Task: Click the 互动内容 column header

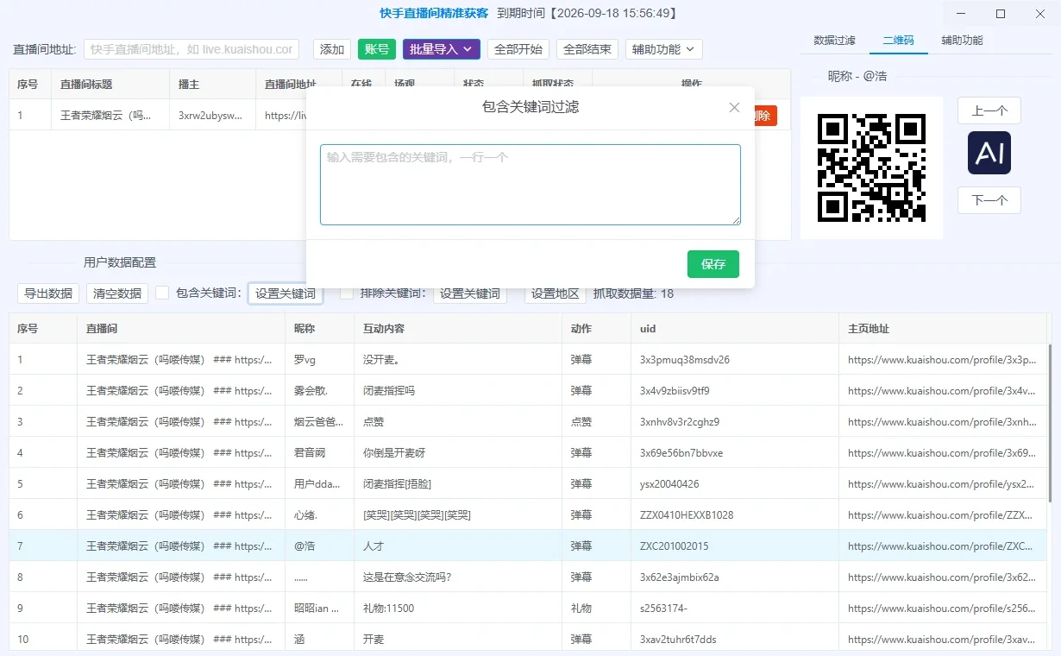Action: pyautogui.click(x=458, y=329)
